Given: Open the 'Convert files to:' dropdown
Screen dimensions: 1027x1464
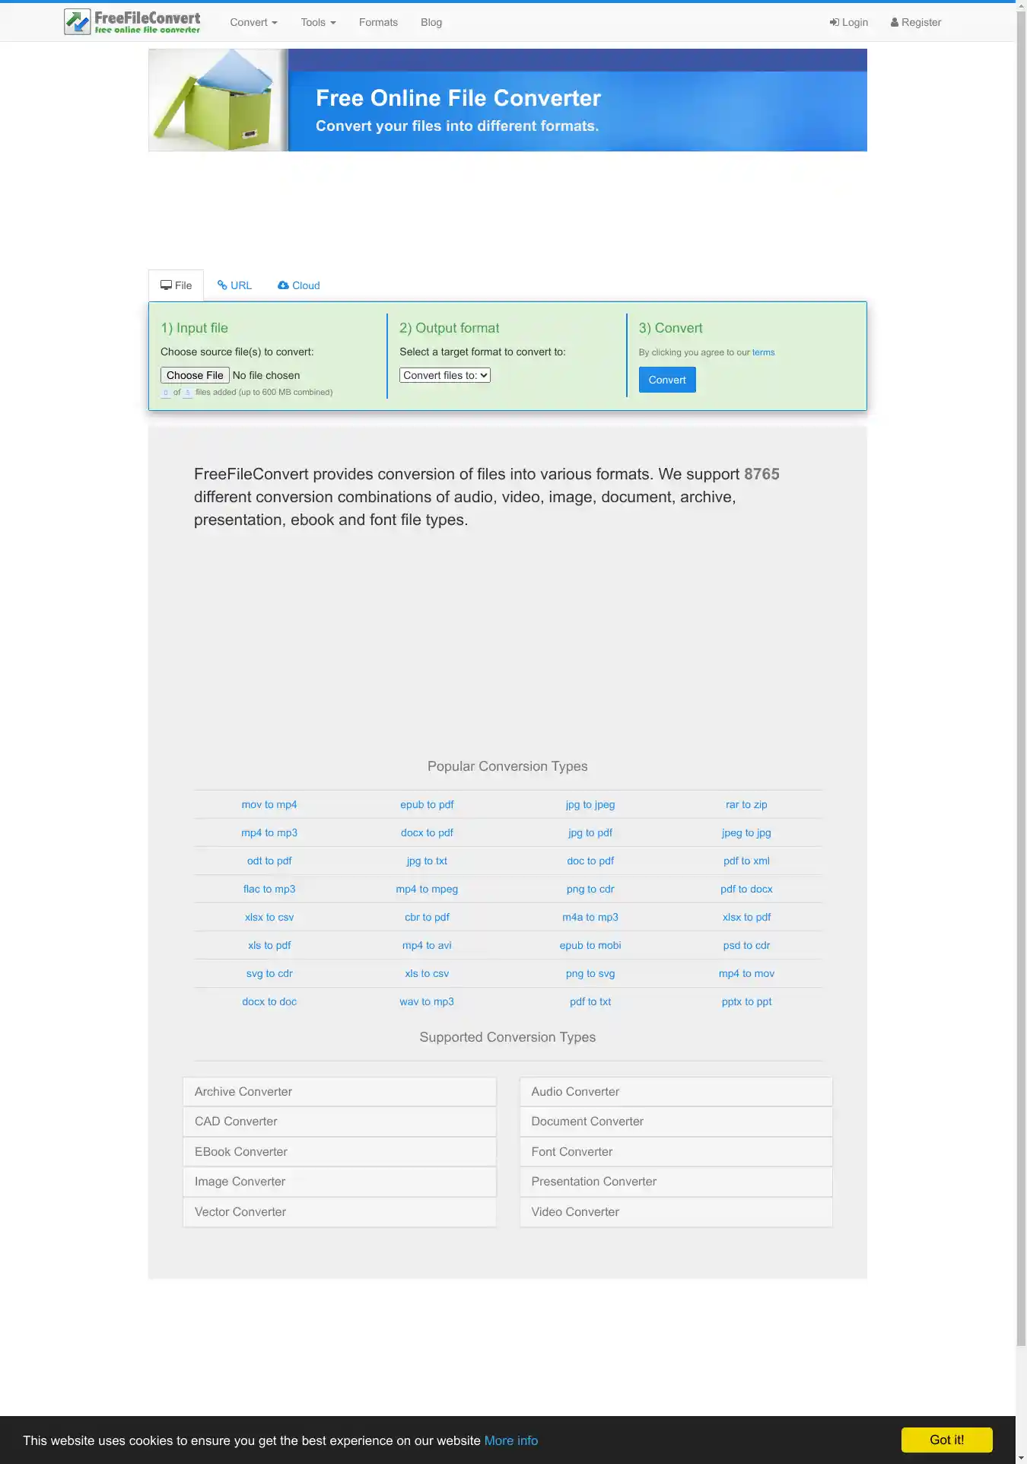Looking at the screenshot, I should pyautogui.click(x=445, y=375).
